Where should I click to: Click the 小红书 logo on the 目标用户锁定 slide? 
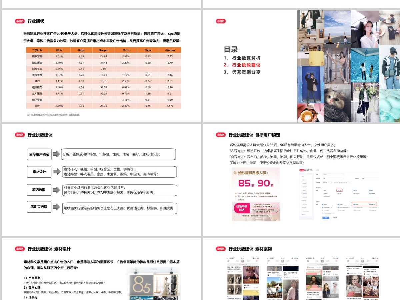pyautogui.click(x=221, y=135)
